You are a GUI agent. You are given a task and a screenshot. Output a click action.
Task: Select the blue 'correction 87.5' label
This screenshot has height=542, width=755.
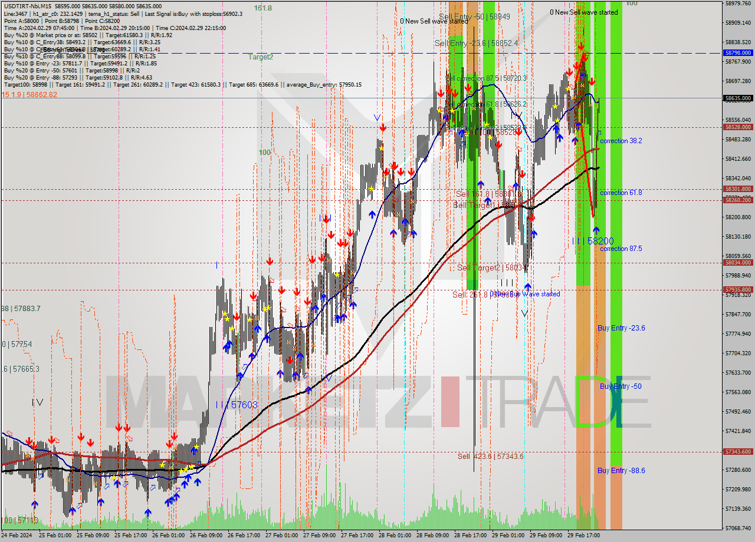(x=621, y=249)
